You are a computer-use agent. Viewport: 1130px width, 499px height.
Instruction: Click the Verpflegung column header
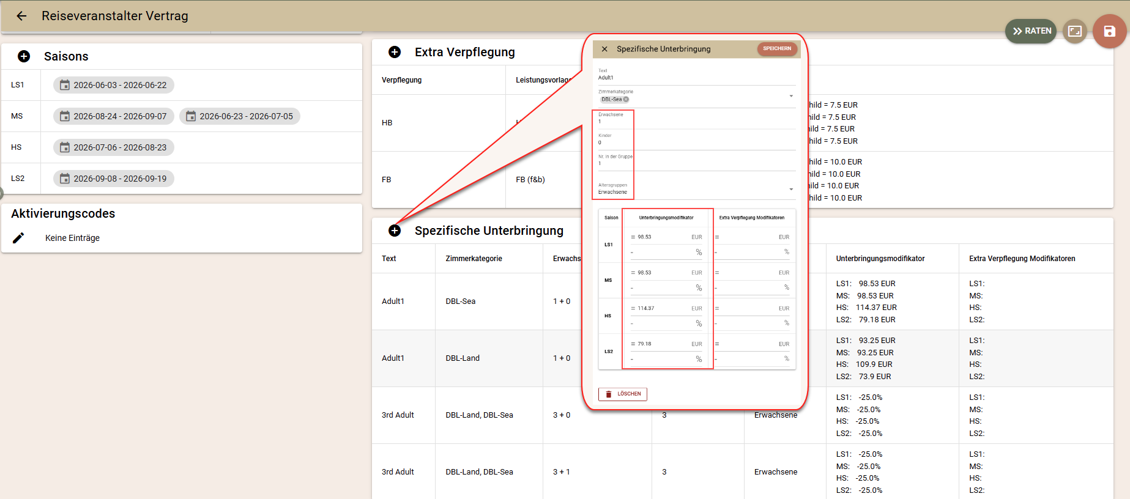click(x=401, y=80)
